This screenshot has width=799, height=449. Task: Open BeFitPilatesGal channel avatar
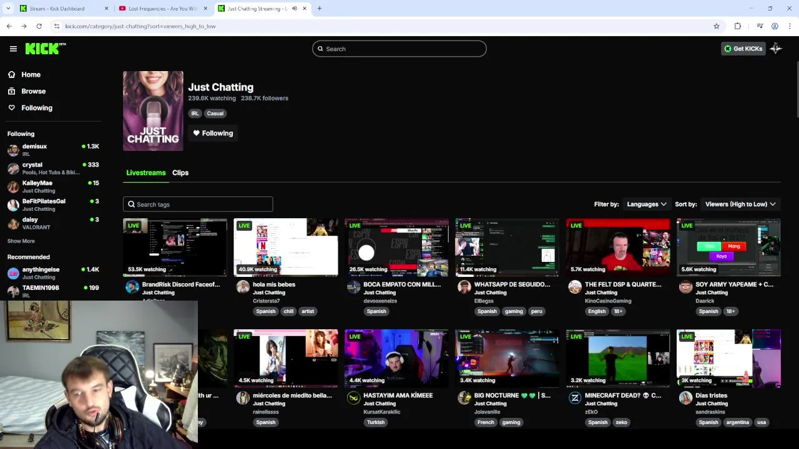point(13,205)
